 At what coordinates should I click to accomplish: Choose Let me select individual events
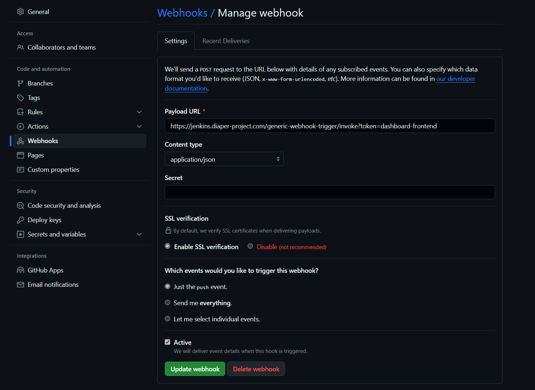tap(168, 319)
